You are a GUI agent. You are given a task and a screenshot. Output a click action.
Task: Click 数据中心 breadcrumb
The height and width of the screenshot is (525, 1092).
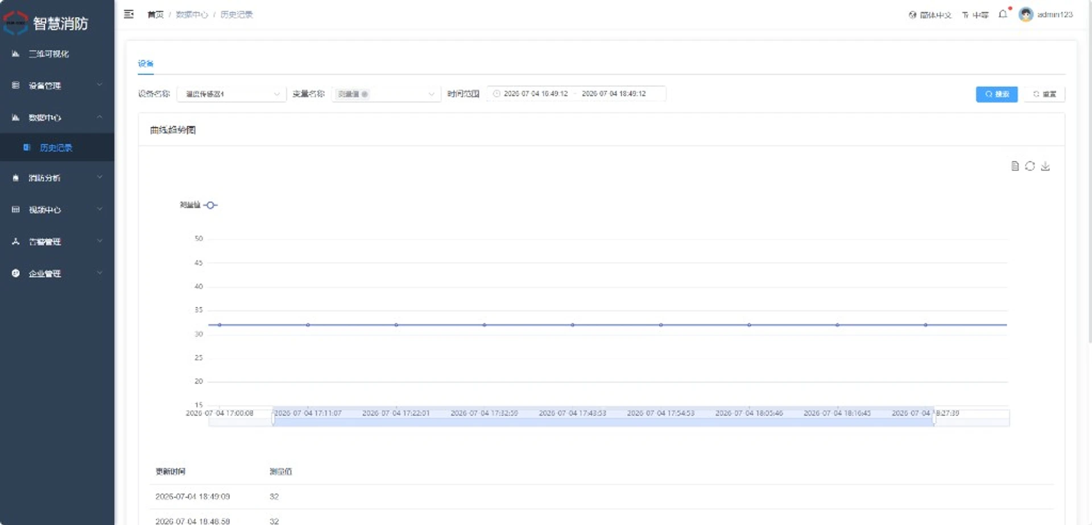(x=192, y=15)
